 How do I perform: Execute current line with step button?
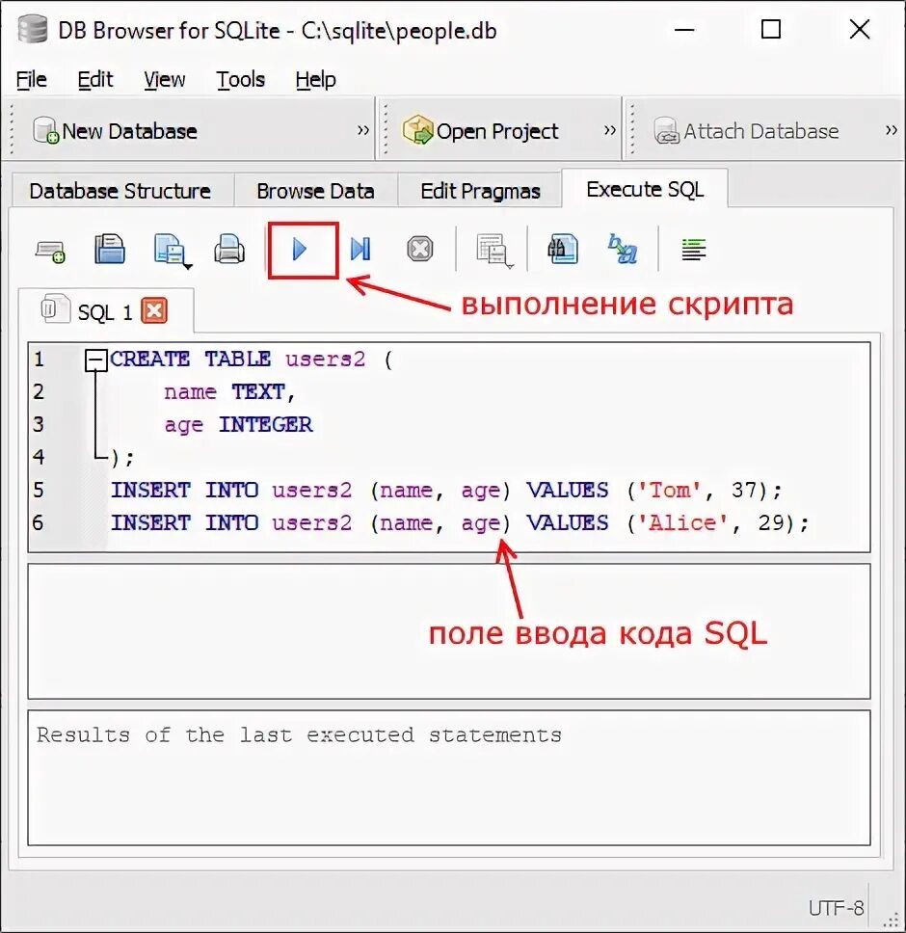[360, 249]
